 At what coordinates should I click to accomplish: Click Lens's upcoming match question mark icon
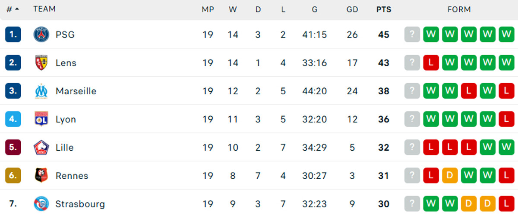click(412, 63)
